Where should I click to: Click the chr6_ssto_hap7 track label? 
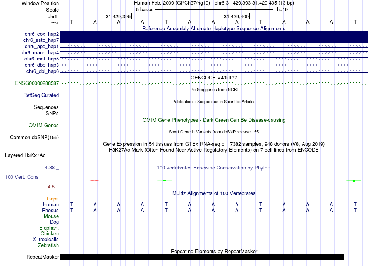(41, 40)
